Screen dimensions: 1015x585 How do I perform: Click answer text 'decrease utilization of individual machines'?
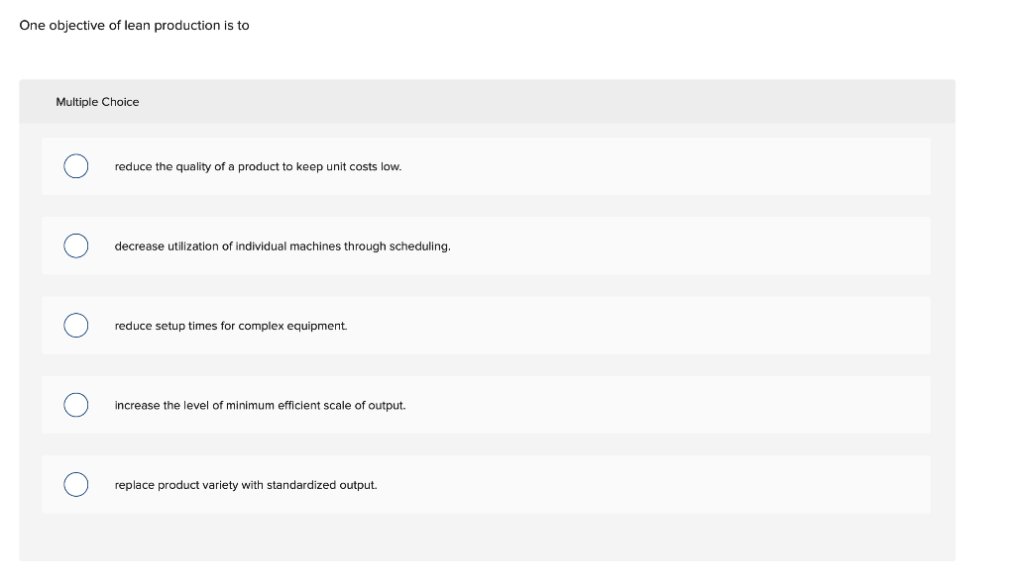pos(228,246)
